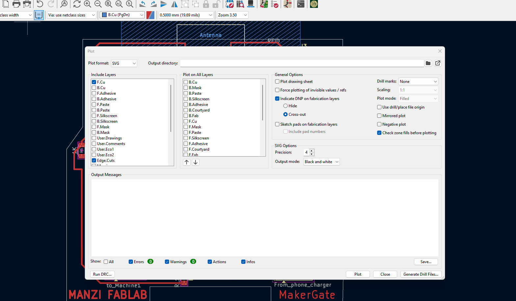The image size is (516, 301).
Task: Enable Sketch pads on fabrication layers
Action: point(277,124)
